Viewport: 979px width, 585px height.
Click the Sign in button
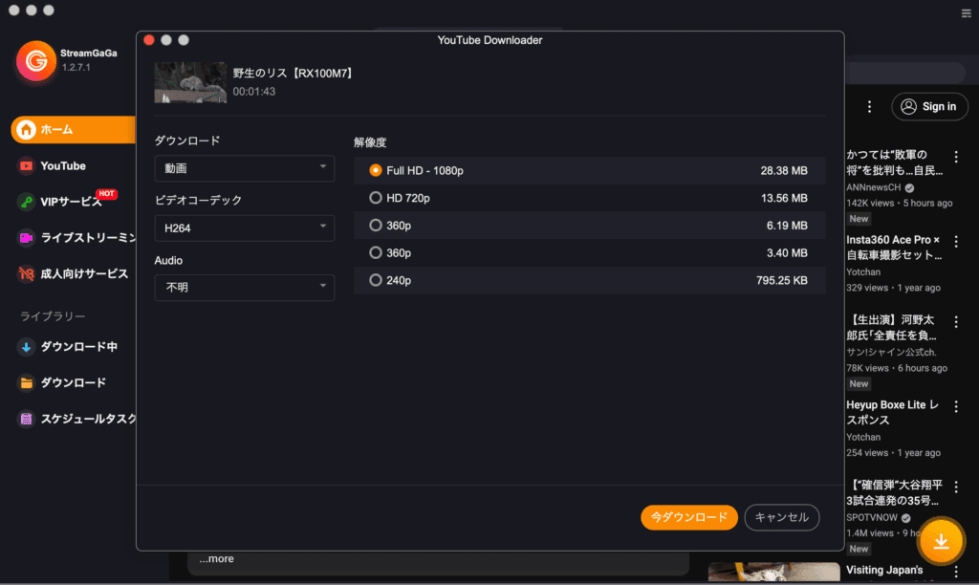click(x=929, y=107)
